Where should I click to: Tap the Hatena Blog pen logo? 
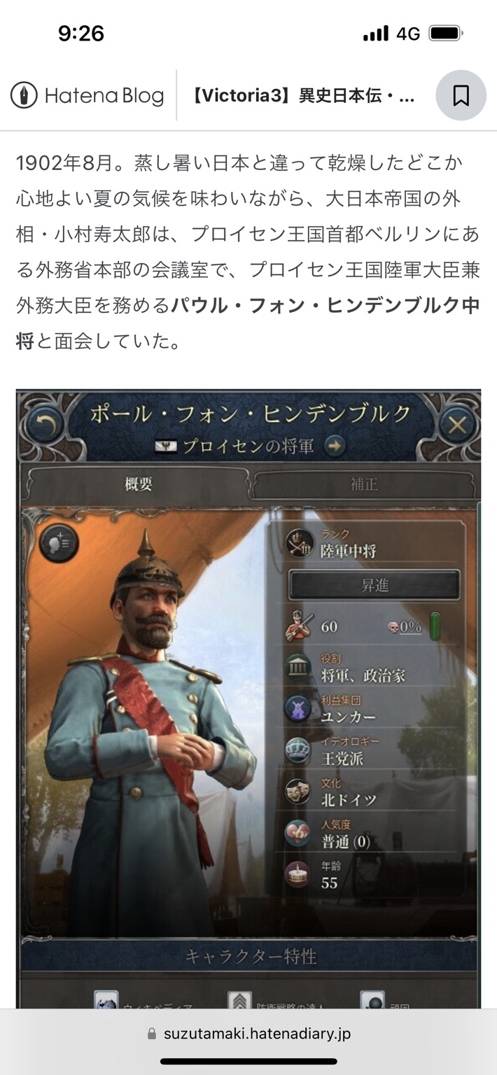click(24, 95)
